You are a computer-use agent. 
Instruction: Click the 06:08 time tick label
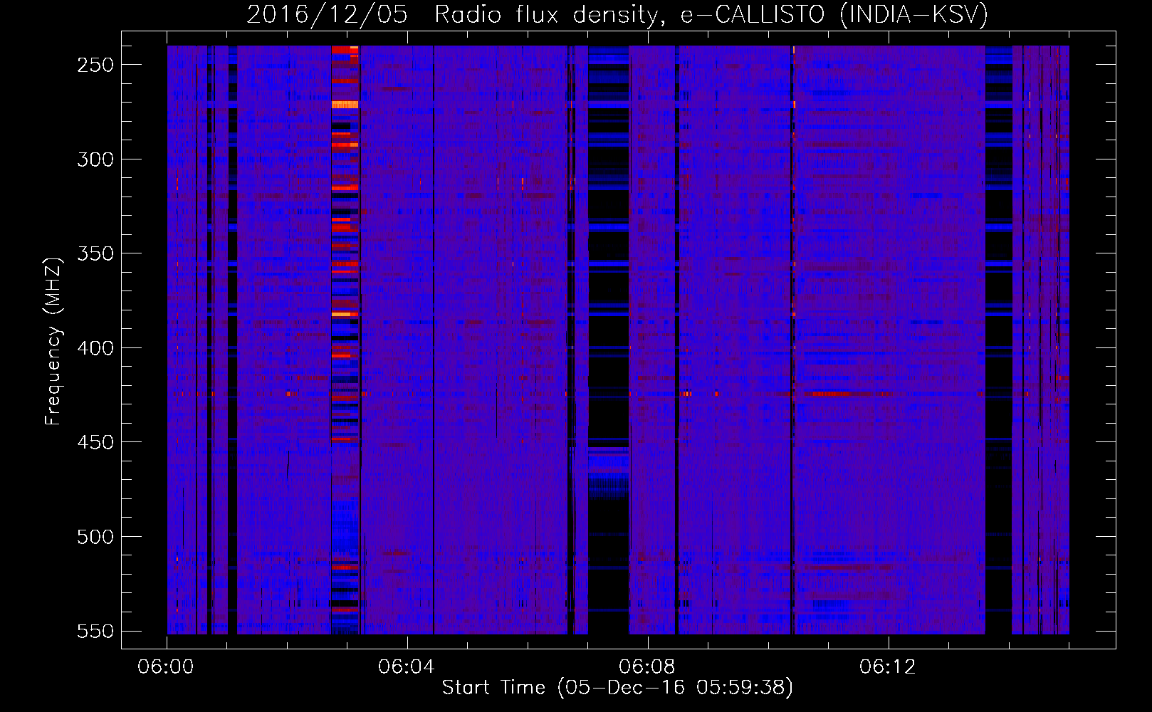(647, 667)
